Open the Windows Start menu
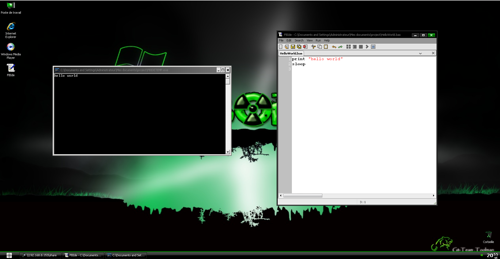The width and height of the screenshot is (500, 259). pyautogui.click(x=9, y=255)
